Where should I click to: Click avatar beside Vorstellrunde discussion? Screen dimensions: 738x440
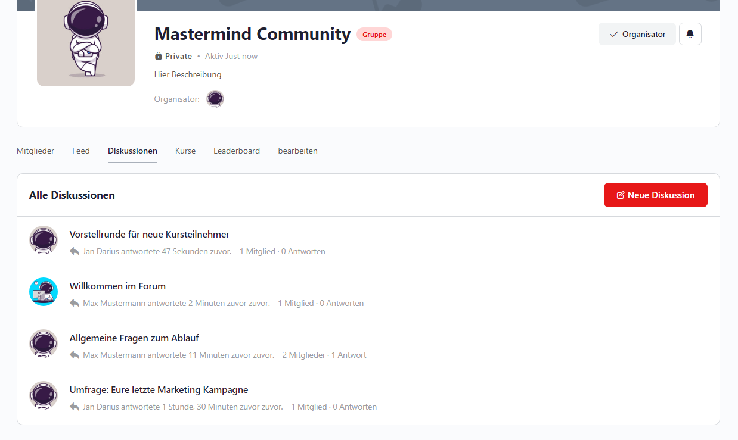[x=44, y=240]
